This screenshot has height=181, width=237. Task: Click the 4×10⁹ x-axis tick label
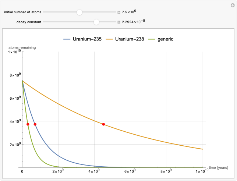pos(94,171)
